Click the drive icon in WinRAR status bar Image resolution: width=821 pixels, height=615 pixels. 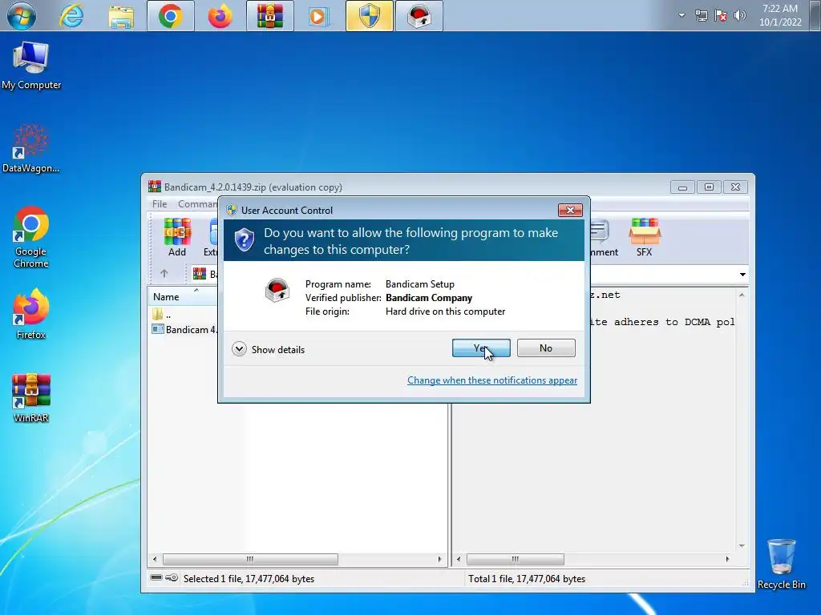(156, 578)
